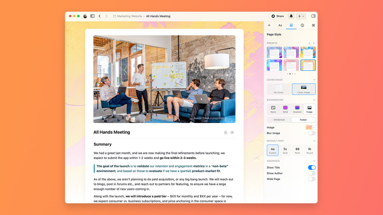Select the Faded background mode
The height and width of the screenshot is (215, 383).
click(x=303, y=119)
